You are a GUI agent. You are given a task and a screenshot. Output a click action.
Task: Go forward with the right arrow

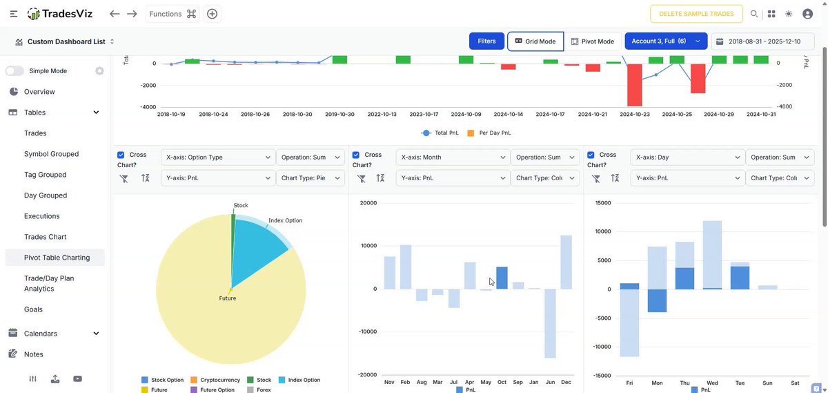[132, 14]
